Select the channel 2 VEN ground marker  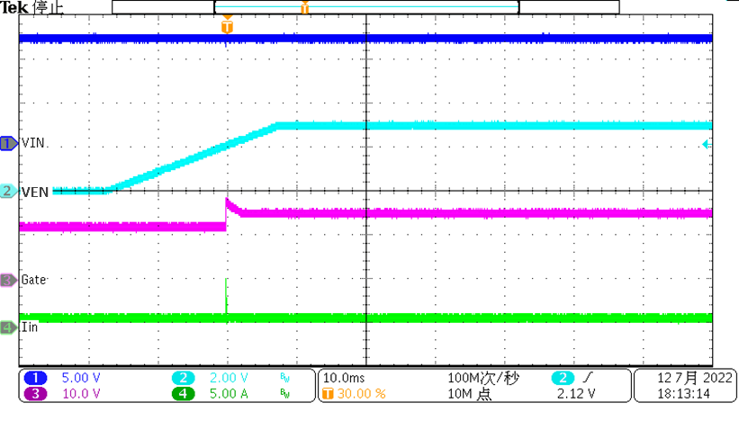tap(9, 191)
